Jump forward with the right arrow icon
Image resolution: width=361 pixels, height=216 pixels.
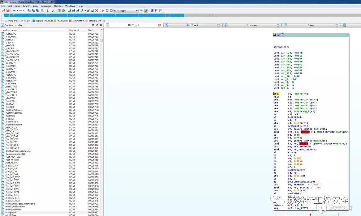pyautogui.click(x=20, y=11)
